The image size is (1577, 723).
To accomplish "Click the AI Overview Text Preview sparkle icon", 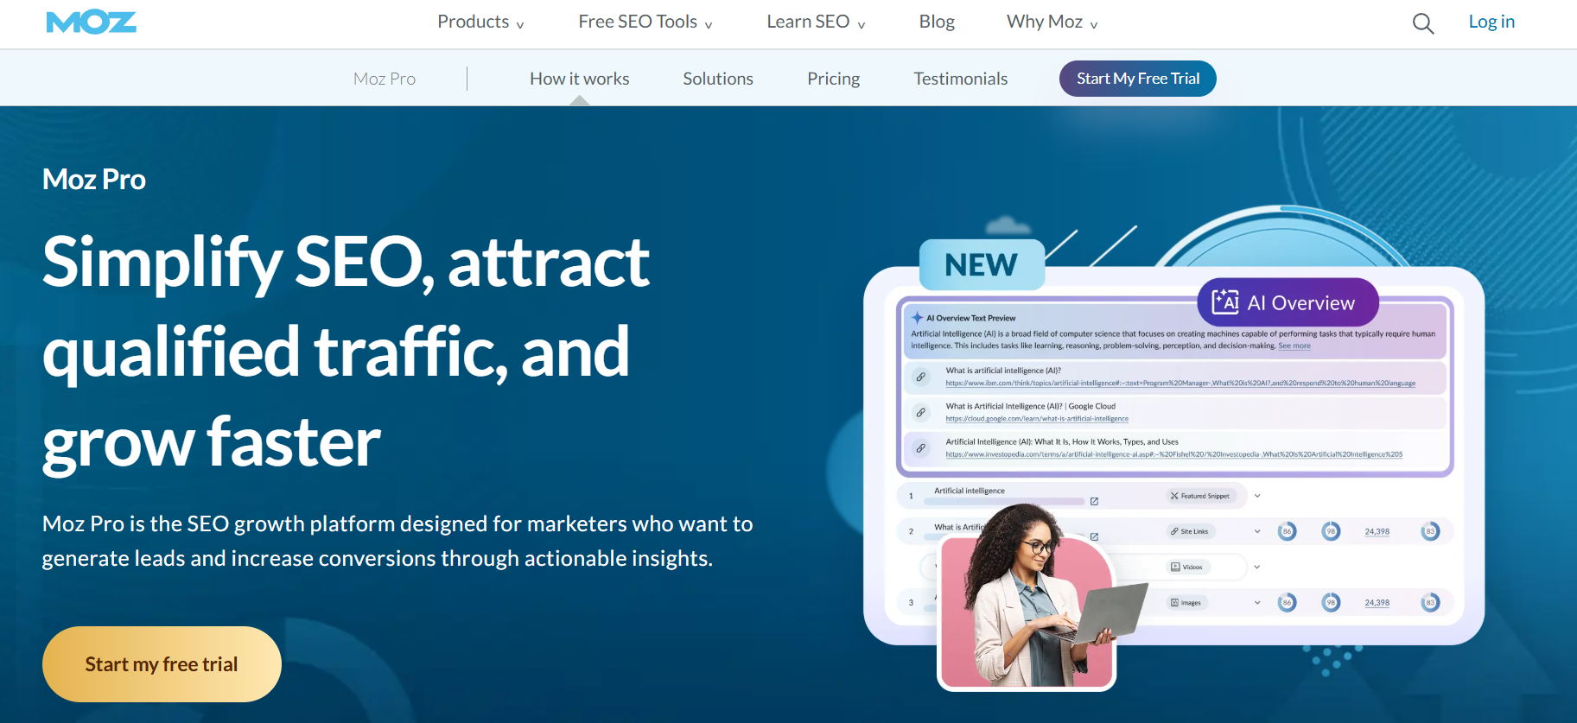I will click(x=917, y=317).
